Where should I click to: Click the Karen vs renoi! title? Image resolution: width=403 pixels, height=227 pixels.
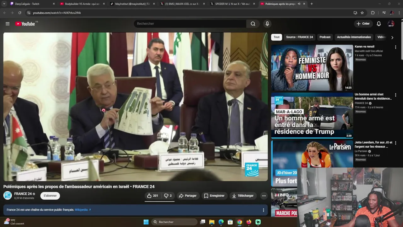364,47
